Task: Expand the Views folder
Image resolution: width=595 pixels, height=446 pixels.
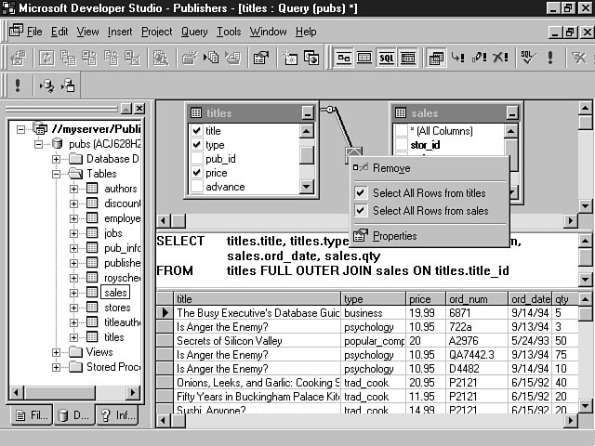Action: 57,352
